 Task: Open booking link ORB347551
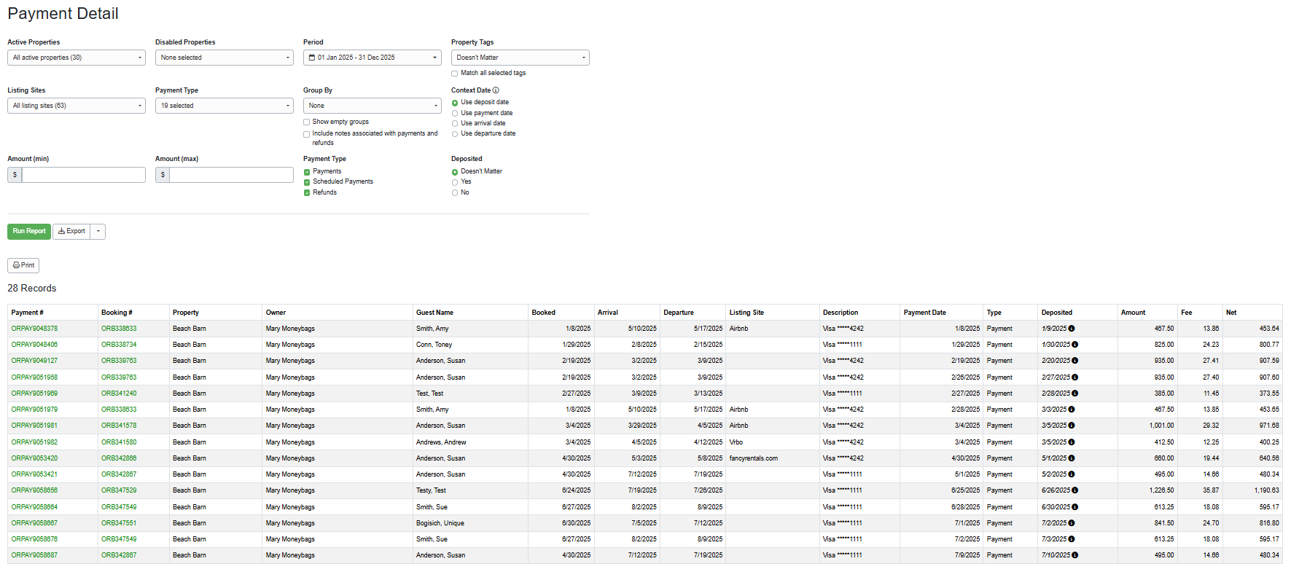(119, 523)
